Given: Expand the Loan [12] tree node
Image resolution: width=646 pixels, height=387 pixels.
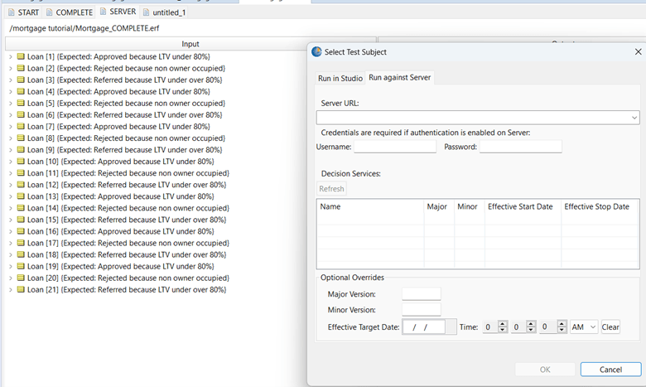Looking at the screenshot, I should coord(10,185).
